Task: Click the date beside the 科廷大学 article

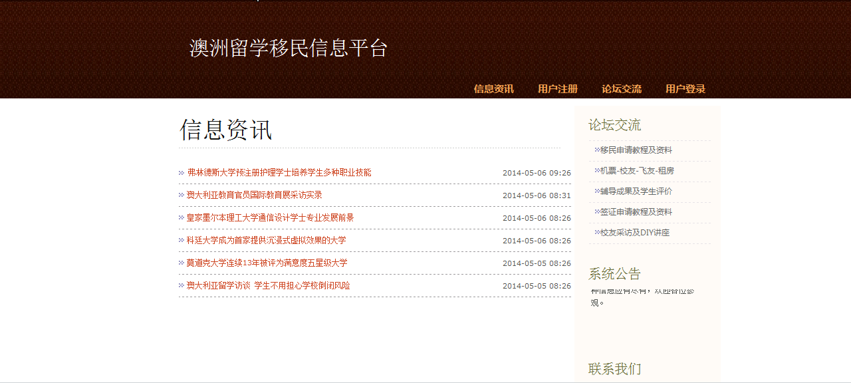Action: 537,241
